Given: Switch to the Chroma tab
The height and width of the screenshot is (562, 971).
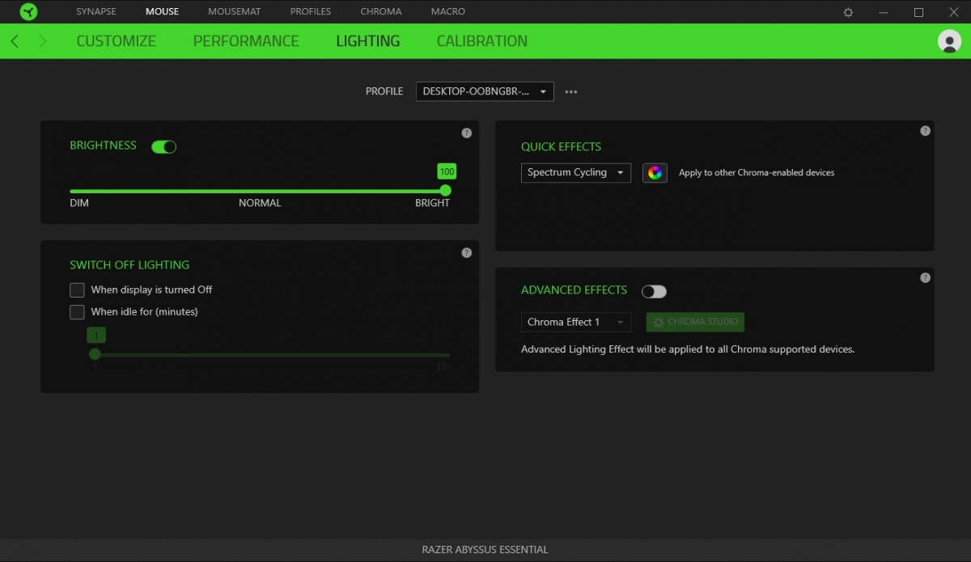Looking at the screenshot, I should tap(381, 12).
